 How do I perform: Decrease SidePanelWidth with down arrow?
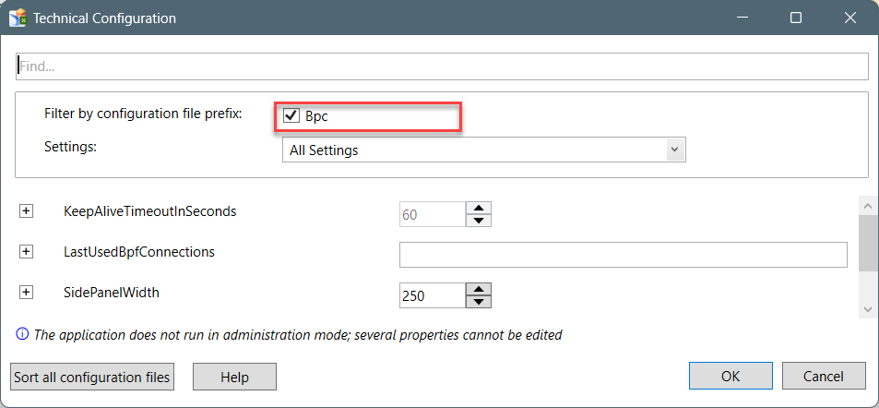pos(478,302)
